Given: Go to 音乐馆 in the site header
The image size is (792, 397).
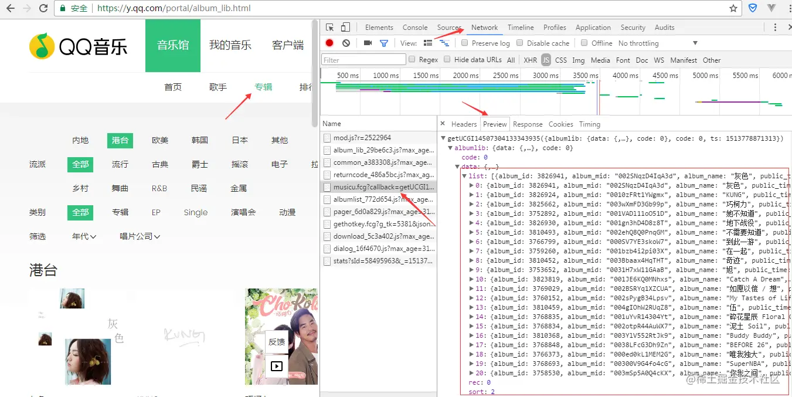Looking at the screenshot, I should (173, 46).
